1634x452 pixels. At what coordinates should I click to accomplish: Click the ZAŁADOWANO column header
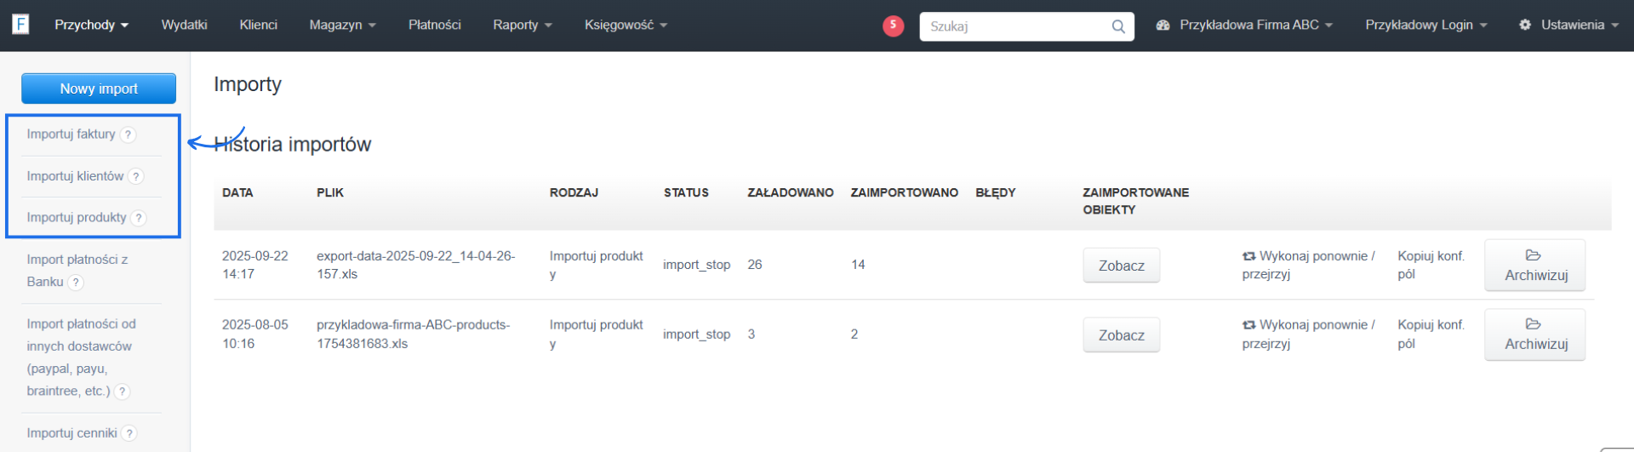pyautogui.click(x=791, y=193)
